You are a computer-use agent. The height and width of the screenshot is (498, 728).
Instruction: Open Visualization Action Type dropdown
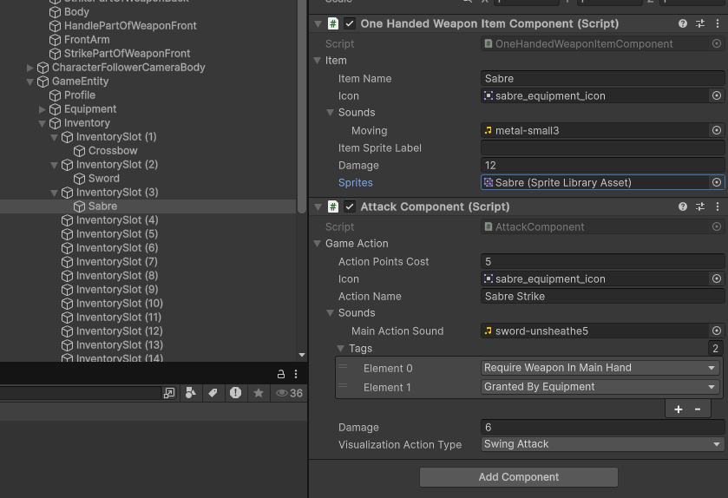click(x=603, y=444)
